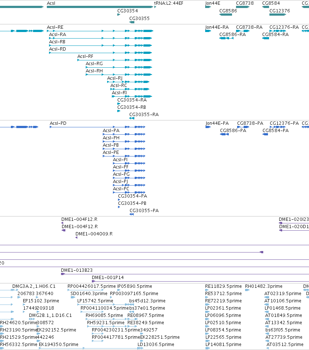Image resolution: width=309 pixels, height=350 pixels.
Task: Click the Acsl-PE protein label
Action: click(111, 152)
